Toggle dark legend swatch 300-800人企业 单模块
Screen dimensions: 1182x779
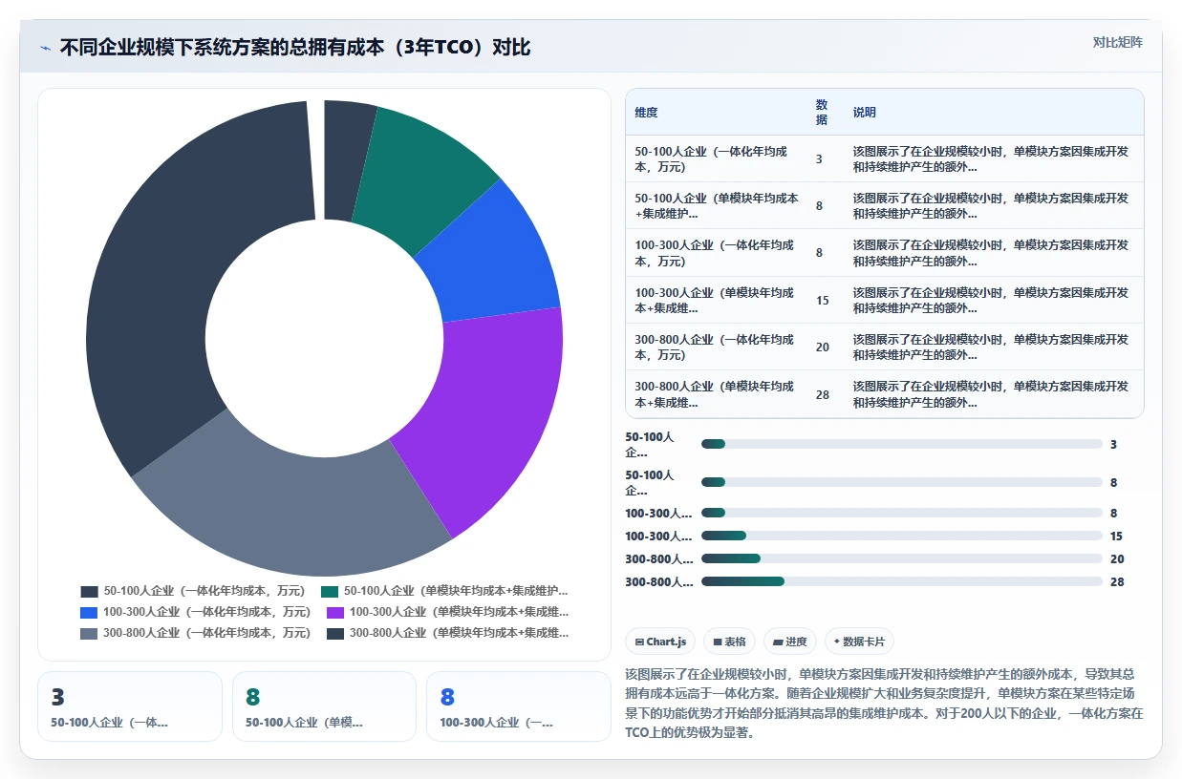tap(335, 634)
